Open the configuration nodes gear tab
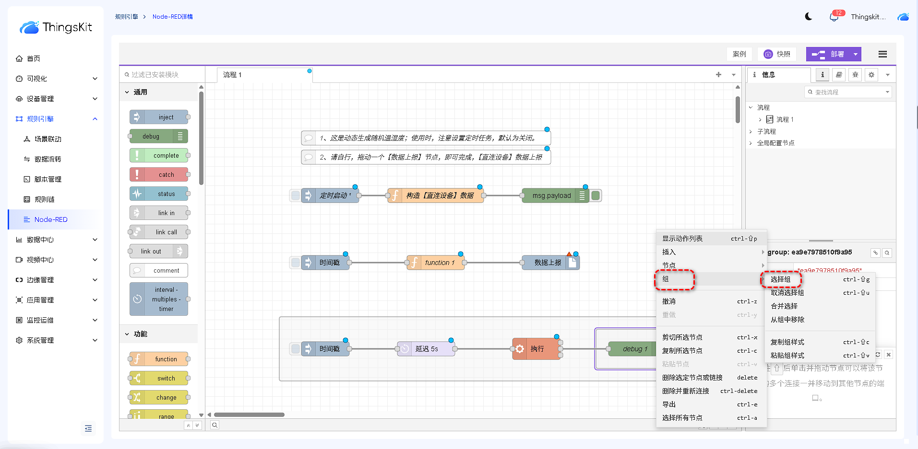Image resolution: width=918 pixels, height=449 pixels. pos(871,75)
